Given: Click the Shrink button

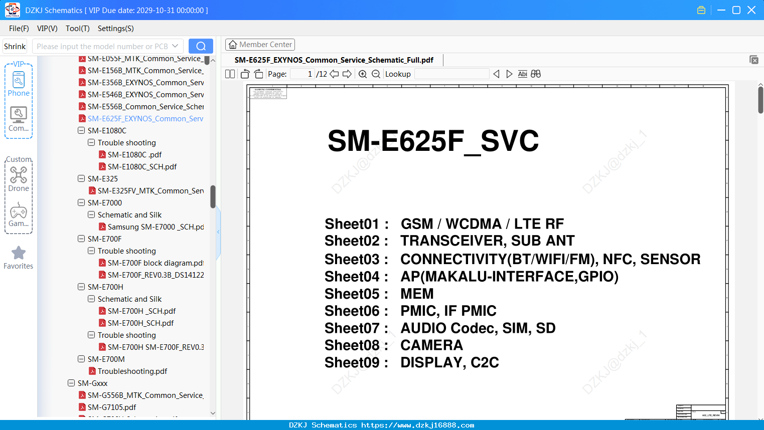Looking at the screenshot, I should tap(15, 46).
